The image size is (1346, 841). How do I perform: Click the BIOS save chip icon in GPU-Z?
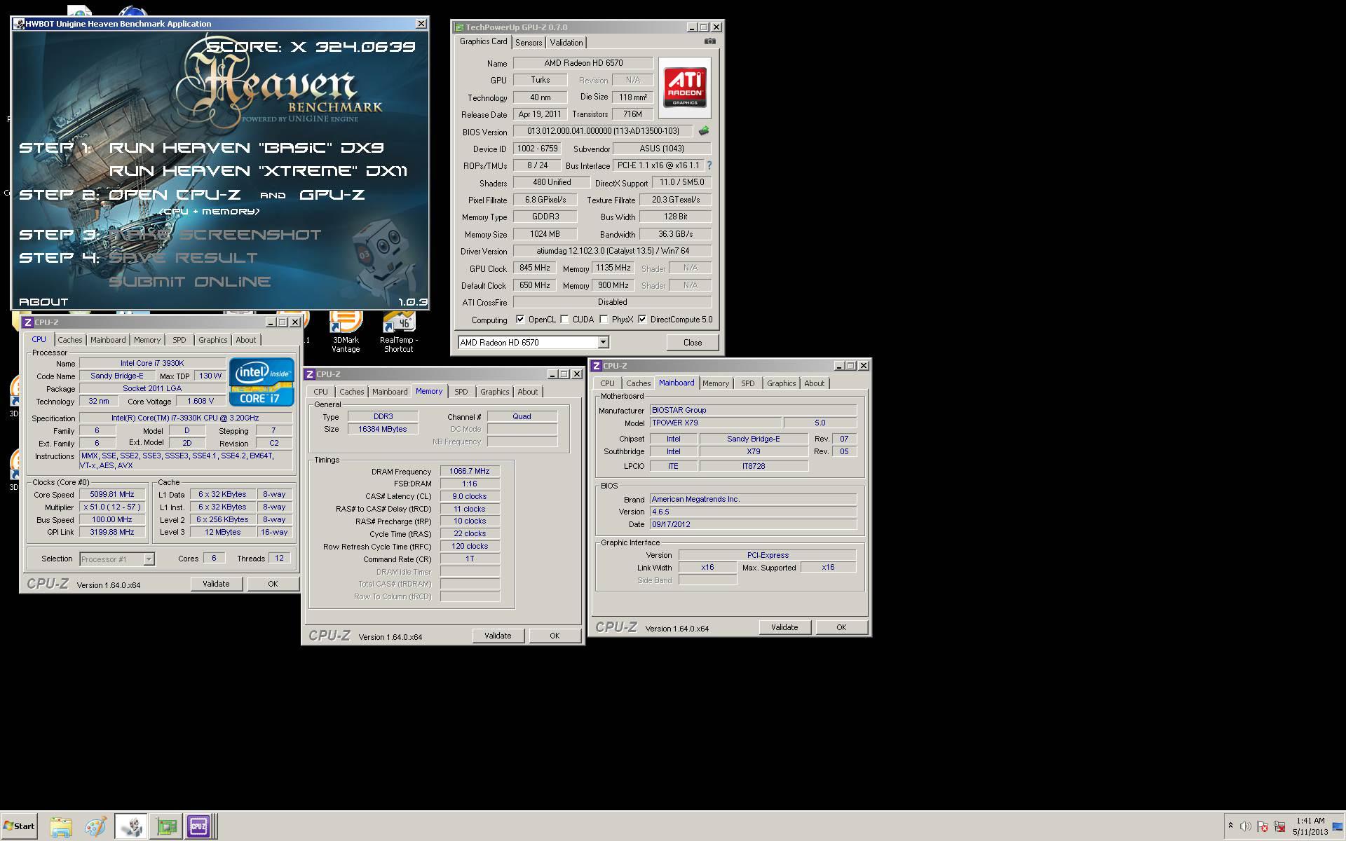point(704,131)
